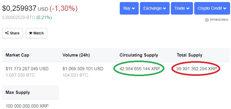Click the star icon in Watch button

pyautogui.click(x=31, y=33)
